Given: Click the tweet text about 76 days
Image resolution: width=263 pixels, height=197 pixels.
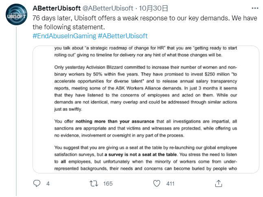Looking at the screenshot, I should pos(145,22).
